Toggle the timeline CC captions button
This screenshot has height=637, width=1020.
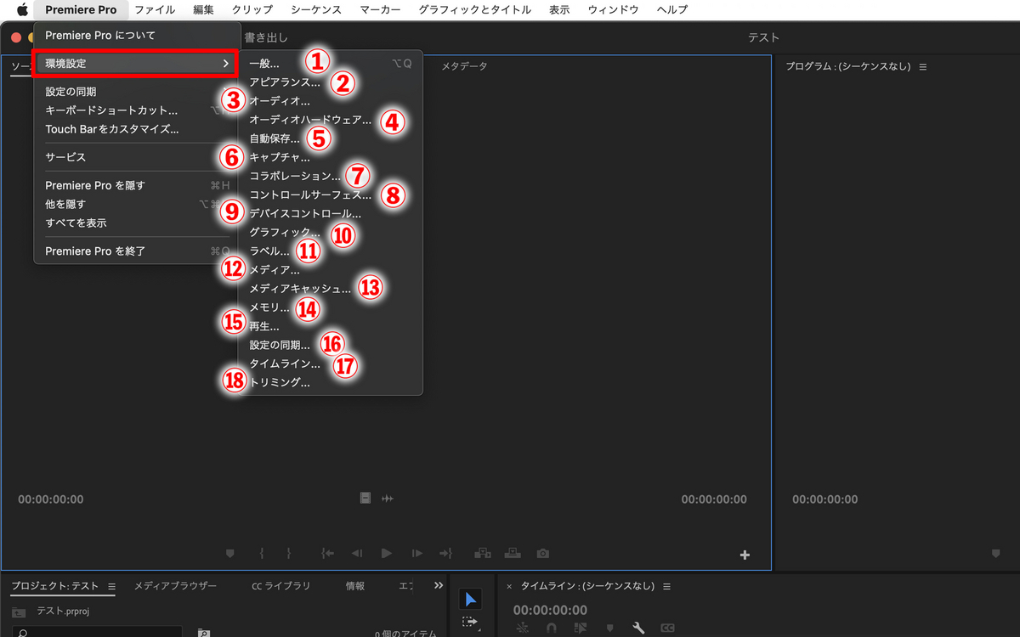tap(668, 628)
